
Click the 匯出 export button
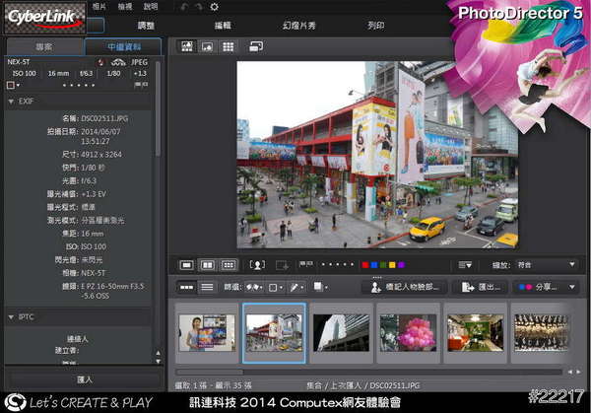[x=480, y=287]
